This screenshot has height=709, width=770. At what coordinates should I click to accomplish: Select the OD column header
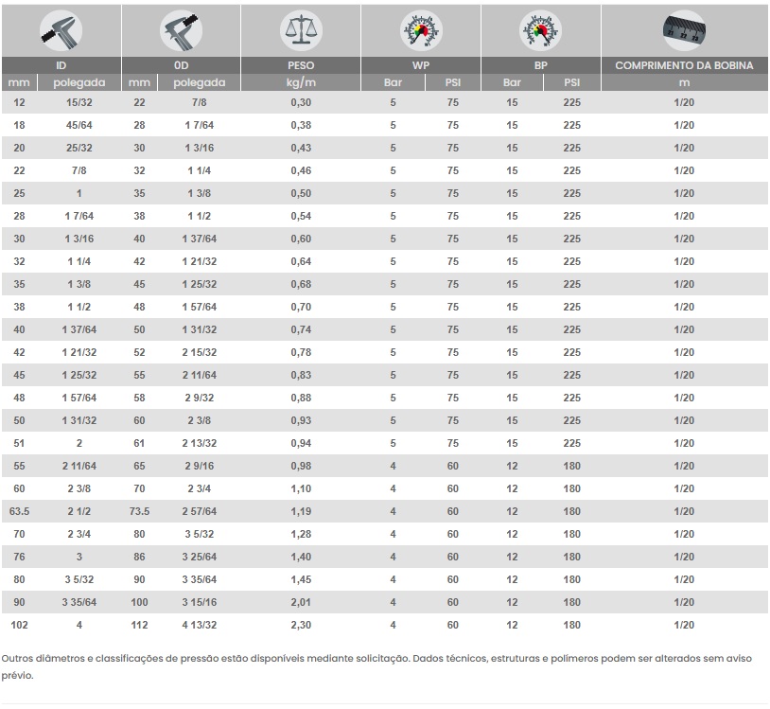[181, 65]
